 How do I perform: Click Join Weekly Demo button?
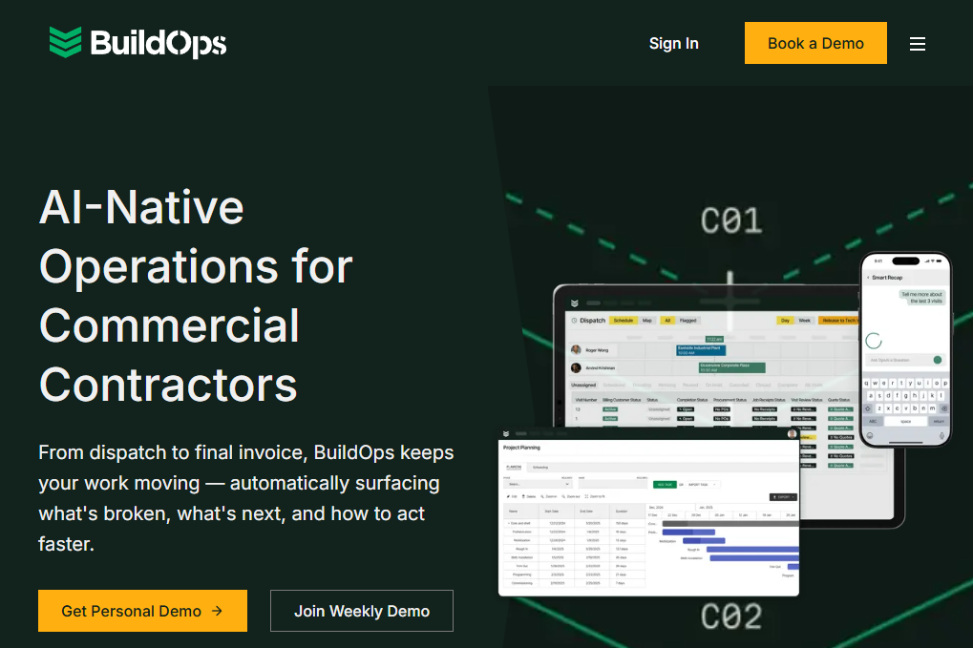pyautogui.click(x=362, y=611)
